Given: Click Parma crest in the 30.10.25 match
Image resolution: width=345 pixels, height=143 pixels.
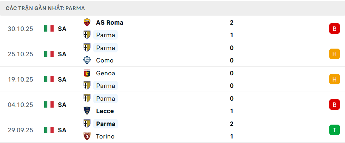Looking at the screenshot, I should click(87, 35).
